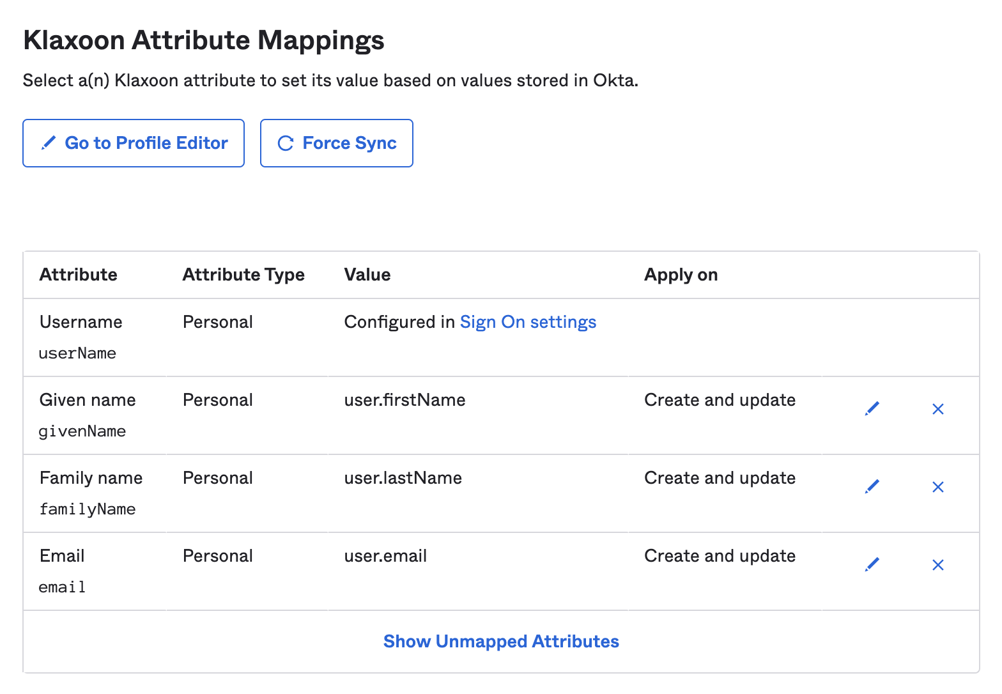Click the pencil icon in the Email row
This screenshot has width=1002, height=694.
(x=872, y=565)
